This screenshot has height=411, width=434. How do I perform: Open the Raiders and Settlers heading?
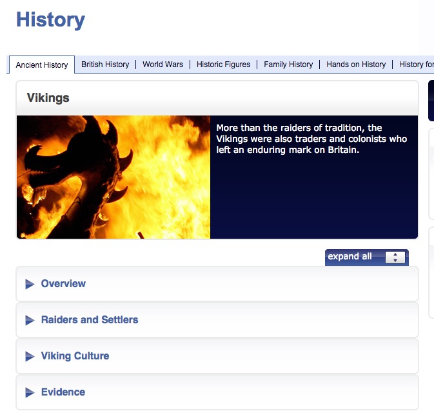pos(90,319)
